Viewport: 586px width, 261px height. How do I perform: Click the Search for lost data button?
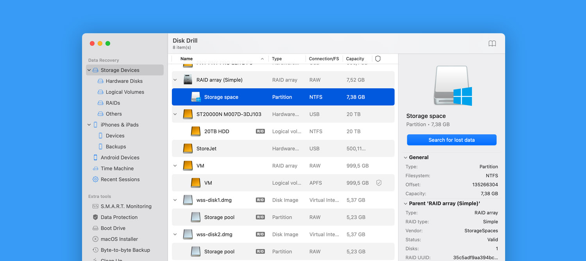(451, 140)
